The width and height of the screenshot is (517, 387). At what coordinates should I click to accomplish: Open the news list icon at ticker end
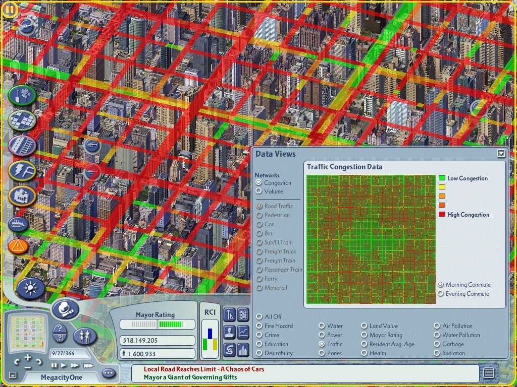coord(489,373)
